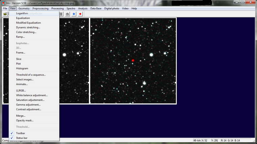Maximize the Iris window

pyautogui.click(x=242, y=2)
